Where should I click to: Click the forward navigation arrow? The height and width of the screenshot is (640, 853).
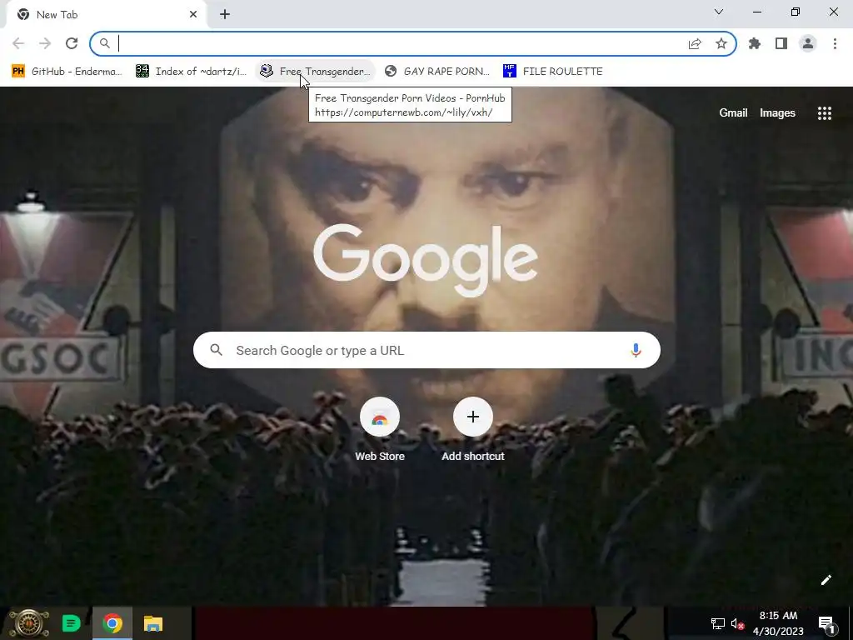[45, 43]
